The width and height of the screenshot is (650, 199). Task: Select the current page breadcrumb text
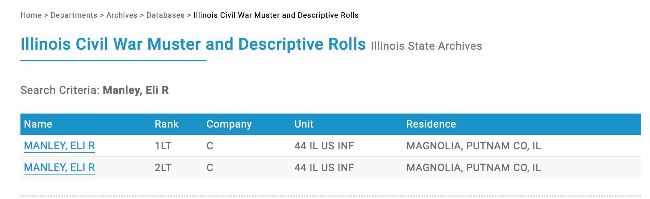point(276,15)
